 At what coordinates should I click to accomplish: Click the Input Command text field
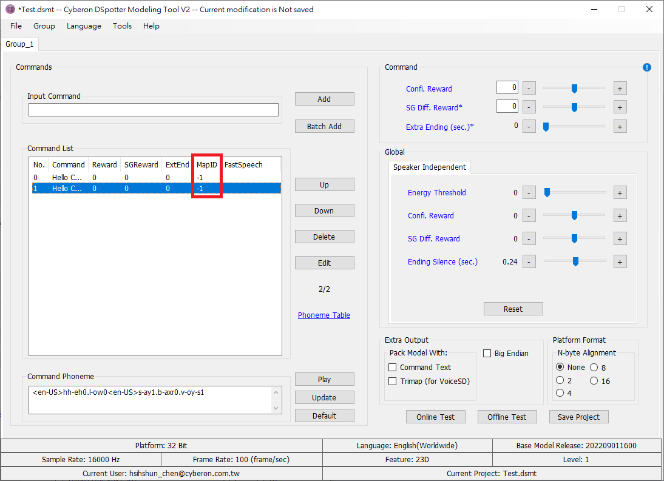pos(154,110)
